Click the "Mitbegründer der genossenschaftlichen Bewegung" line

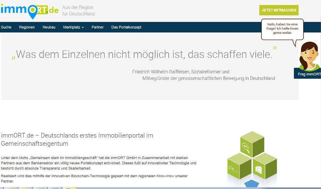tap(209, 78)
